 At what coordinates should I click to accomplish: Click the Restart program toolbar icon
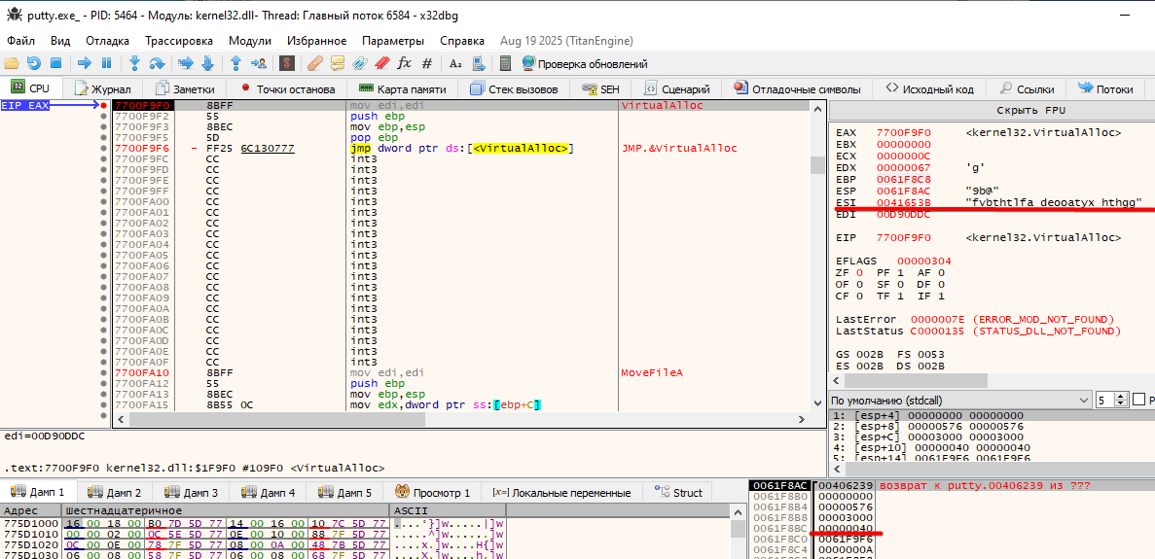tap(34, 63)
